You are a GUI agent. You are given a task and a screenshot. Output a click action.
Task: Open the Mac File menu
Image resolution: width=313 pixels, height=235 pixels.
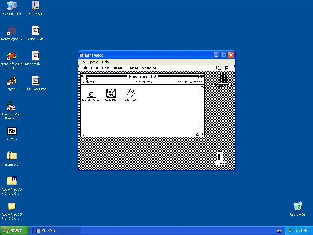pos(94,68)
